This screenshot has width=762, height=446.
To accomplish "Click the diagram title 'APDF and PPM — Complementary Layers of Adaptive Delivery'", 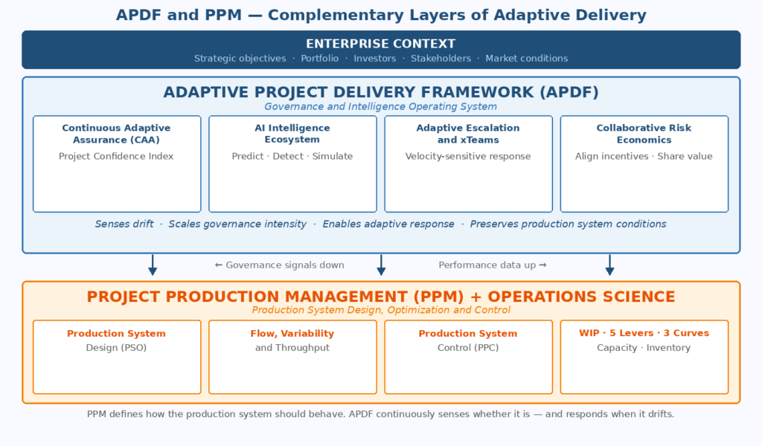I will [381, 15].
